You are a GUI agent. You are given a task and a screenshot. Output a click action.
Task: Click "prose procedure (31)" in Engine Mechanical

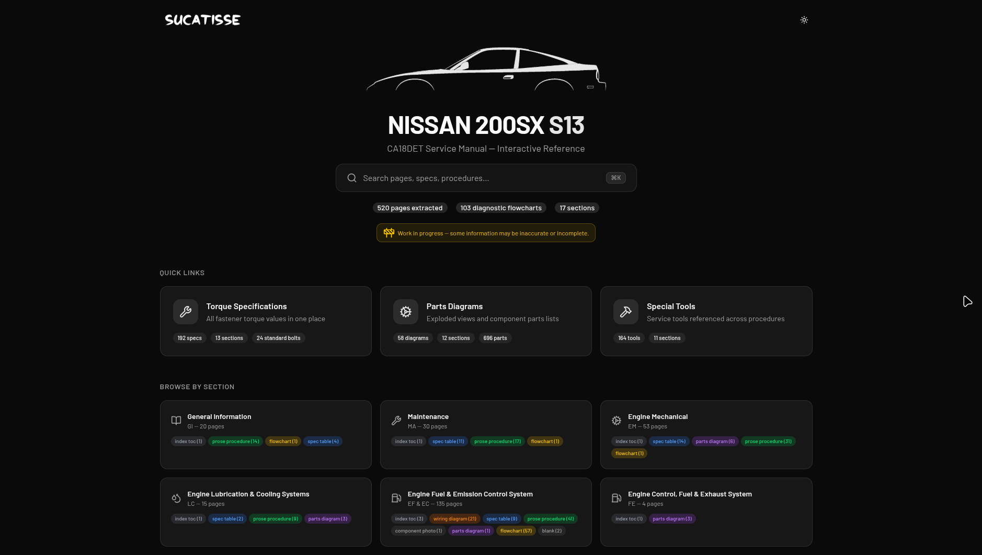tap(769, 441)
